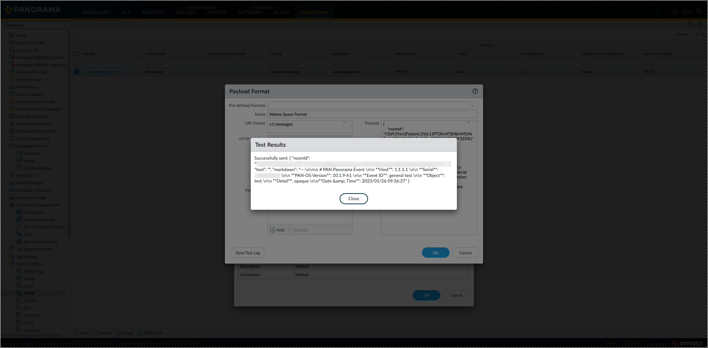Open Templates in sidebar

(x=25, y=175)
